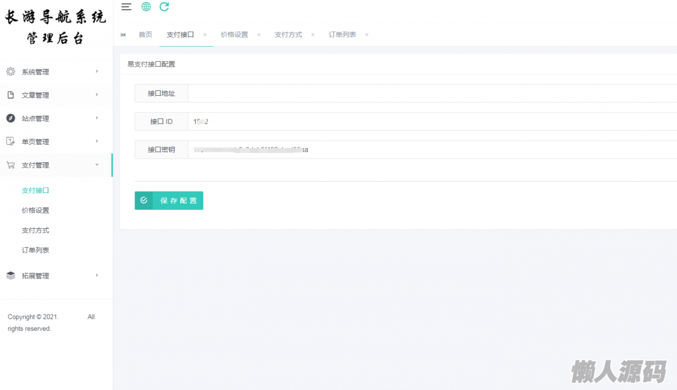Open 支付接口 in the sidebar submenu
Image resolution: width=677 pixels, height=390 pixels.
click(35, 190)
